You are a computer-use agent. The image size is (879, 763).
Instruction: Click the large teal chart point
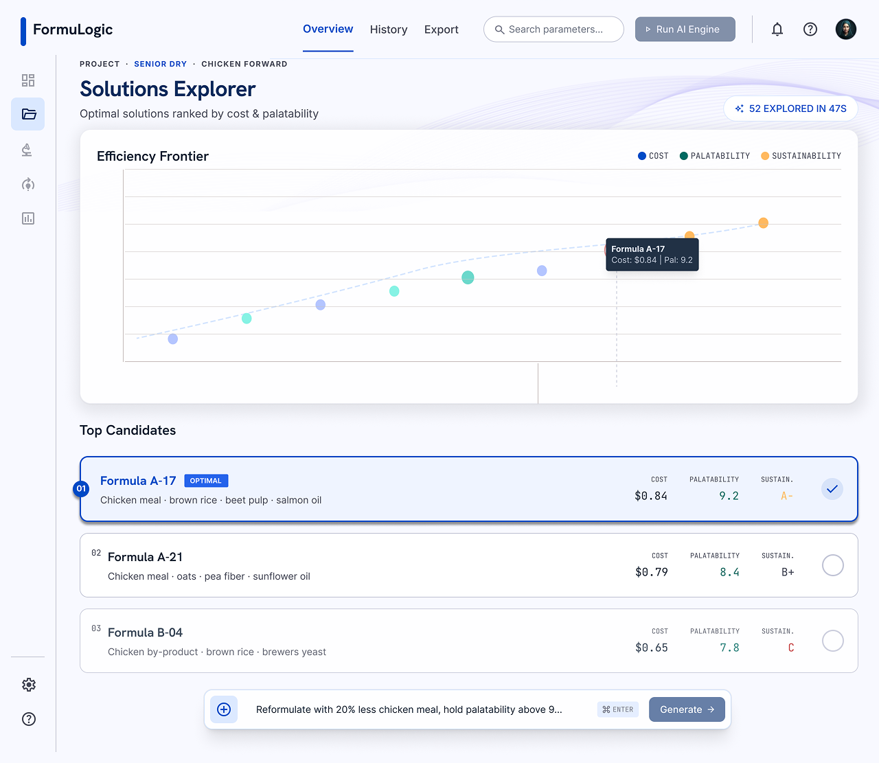pos(468,277)
